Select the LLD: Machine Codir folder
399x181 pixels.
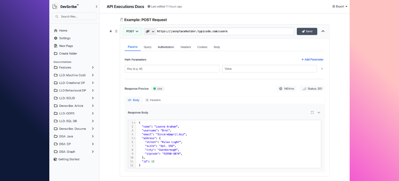74,75
